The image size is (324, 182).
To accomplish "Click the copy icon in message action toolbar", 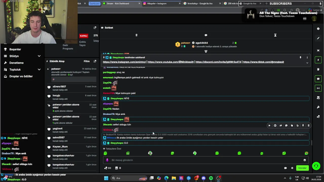I will 292,126.
